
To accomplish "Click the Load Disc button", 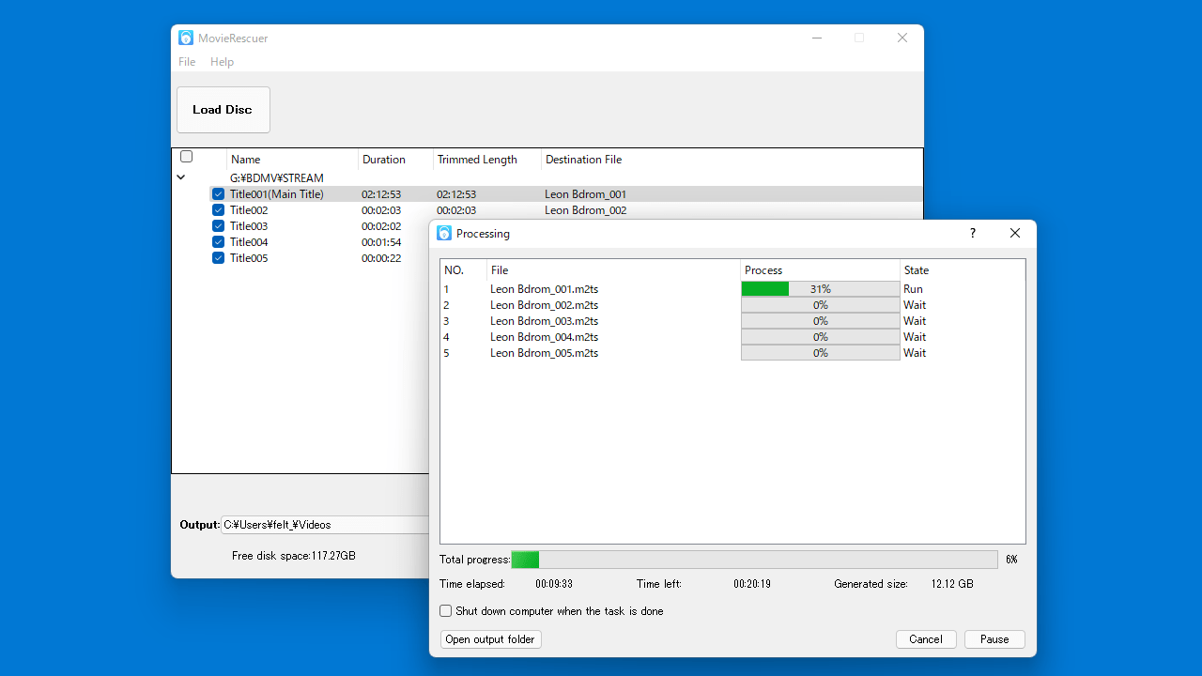I will point(223,110).
